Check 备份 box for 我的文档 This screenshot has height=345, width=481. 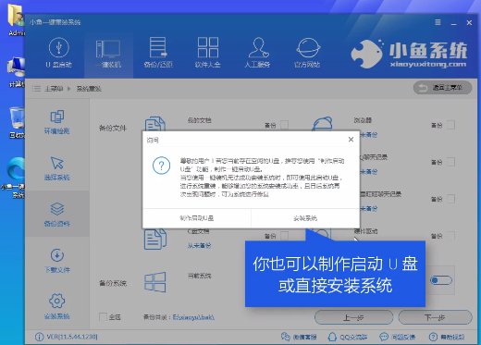pyautogui.click(x=285, y=125)
